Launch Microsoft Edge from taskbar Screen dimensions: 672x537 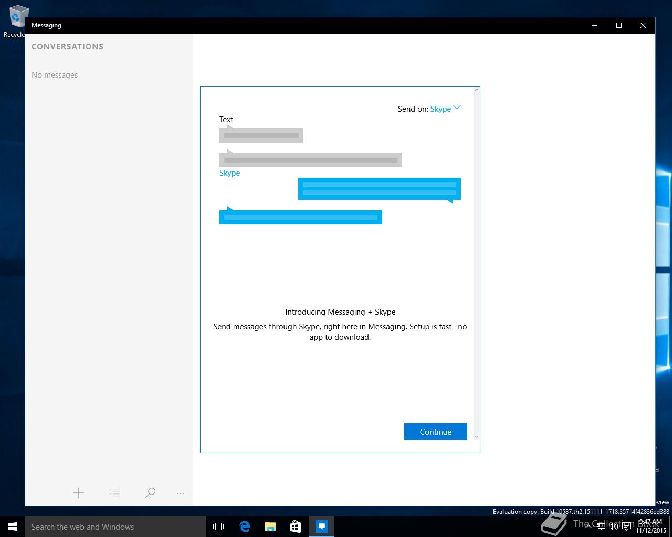click(245, 527)
